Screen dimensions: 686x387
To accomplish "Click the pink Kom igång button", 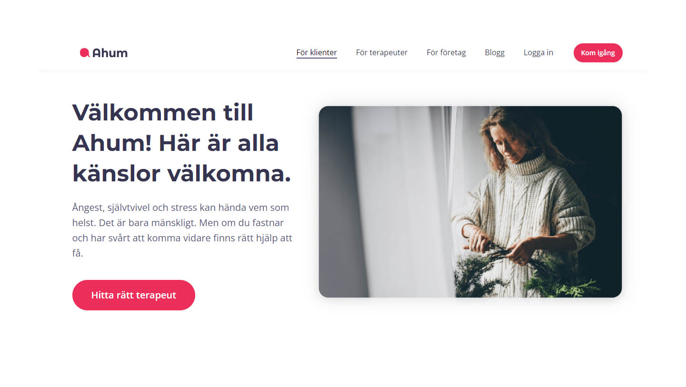I will click(598, 53).
